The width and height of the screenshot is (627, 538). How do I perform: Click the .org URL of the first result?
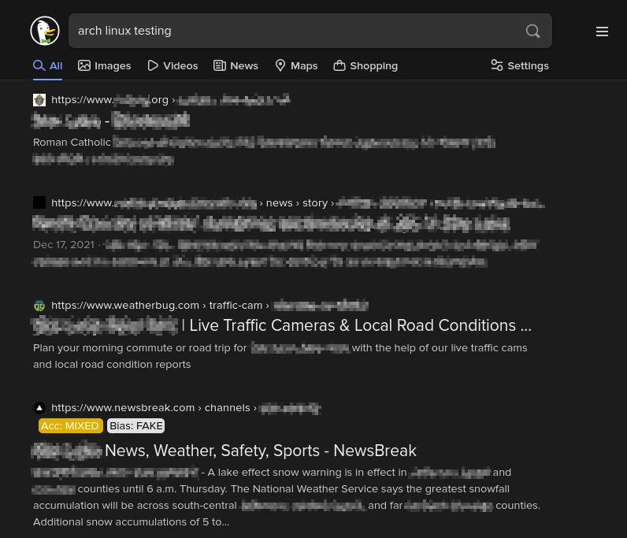(x=171, y=100)
